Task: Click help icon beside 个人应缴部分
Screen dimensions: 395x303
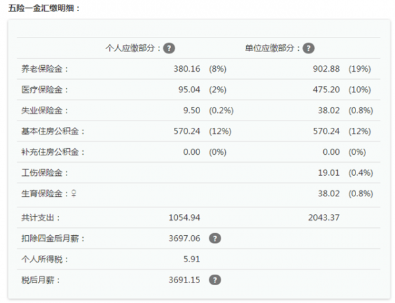Action: tap(169, 48)
